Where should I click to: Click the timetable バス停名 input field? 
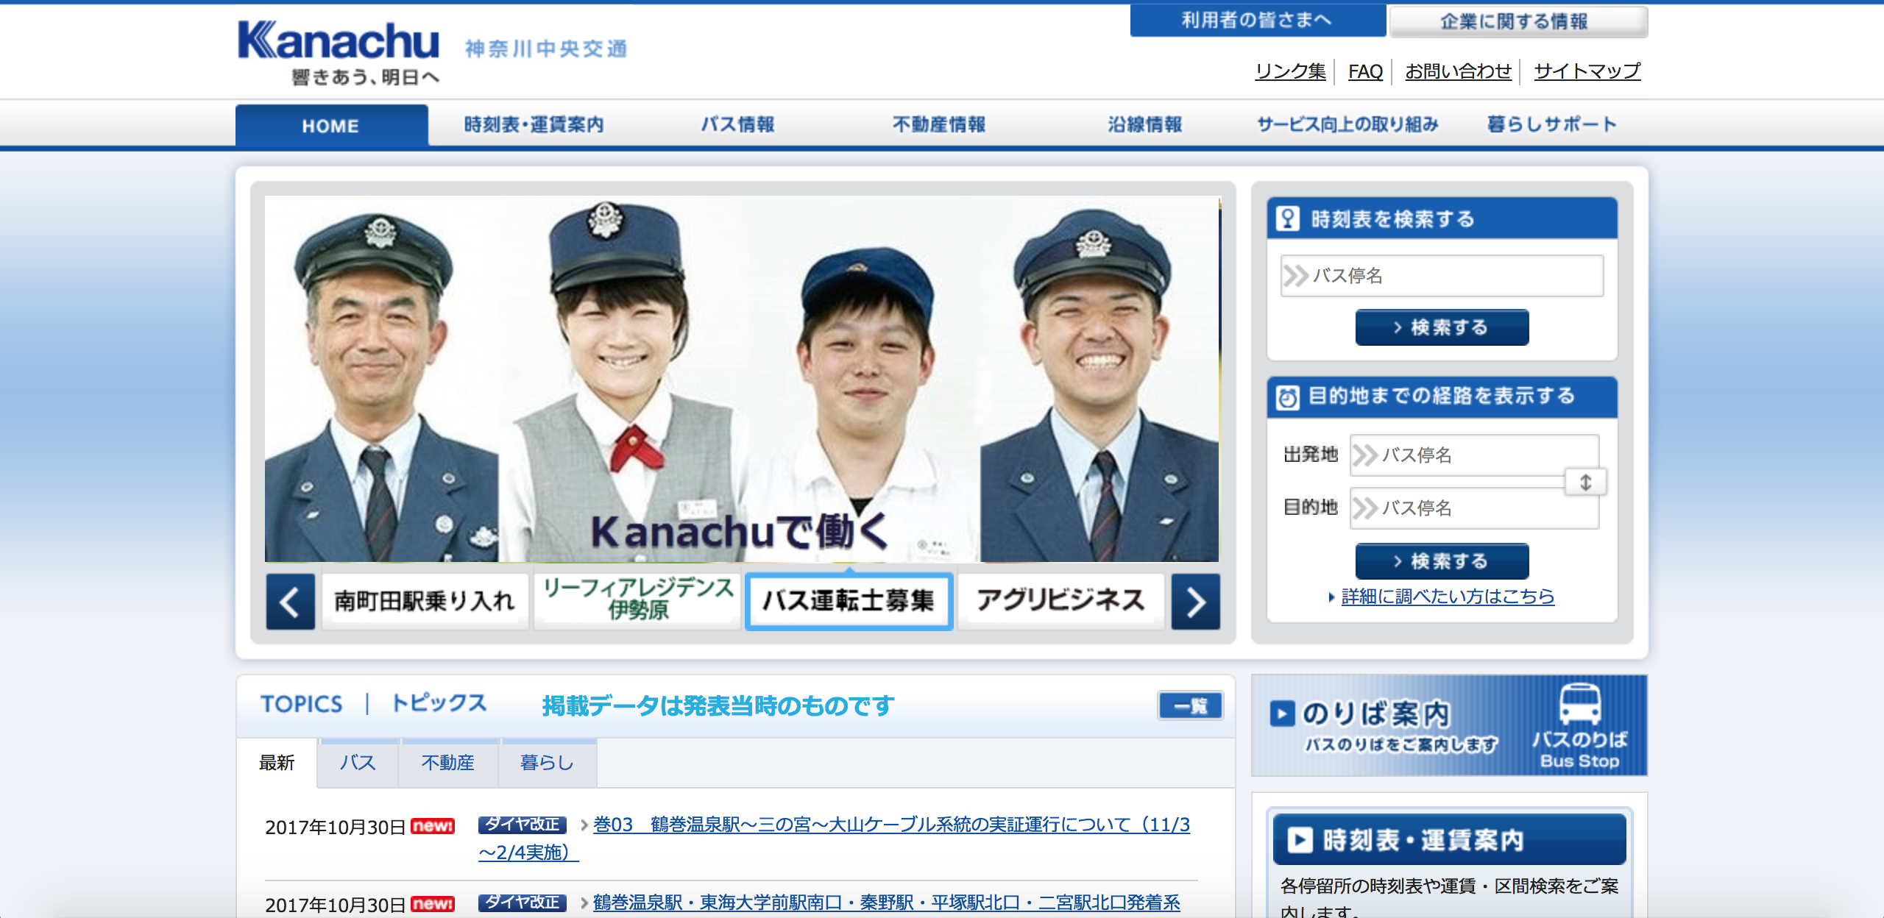[x=1442, y=276]
